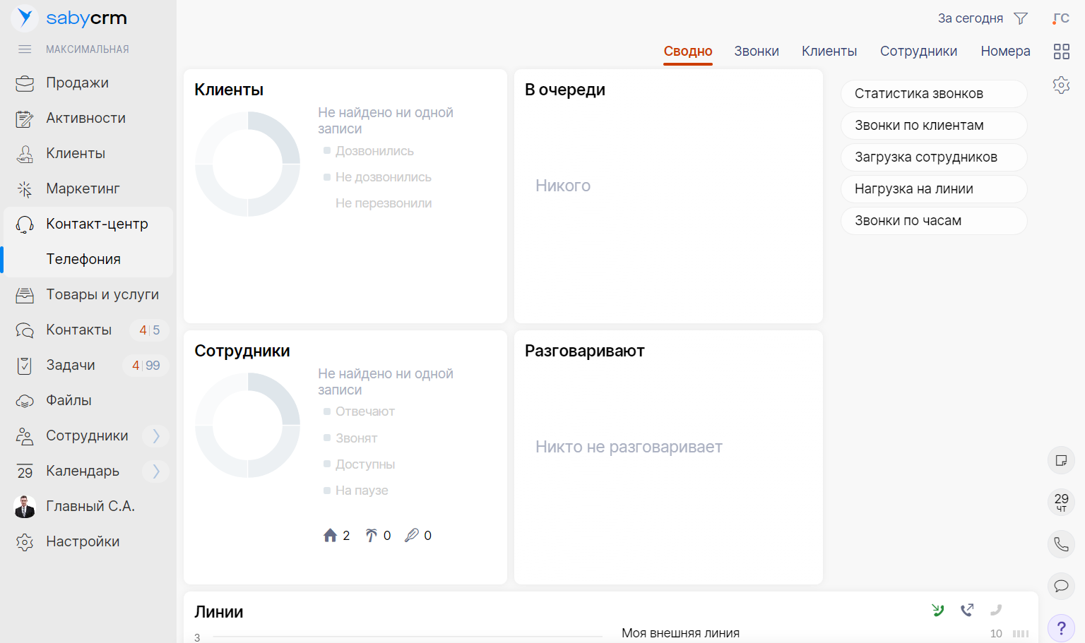Open the widget grid layout icon

click(x=1061, y=52)
